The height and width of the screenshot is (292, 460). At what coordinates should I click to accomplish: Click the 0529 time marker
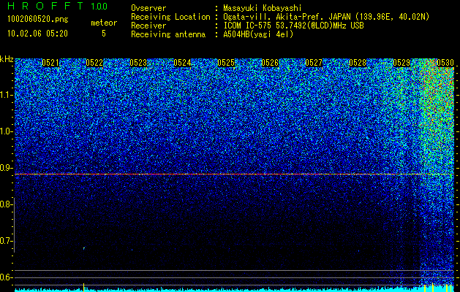point(401,63)
